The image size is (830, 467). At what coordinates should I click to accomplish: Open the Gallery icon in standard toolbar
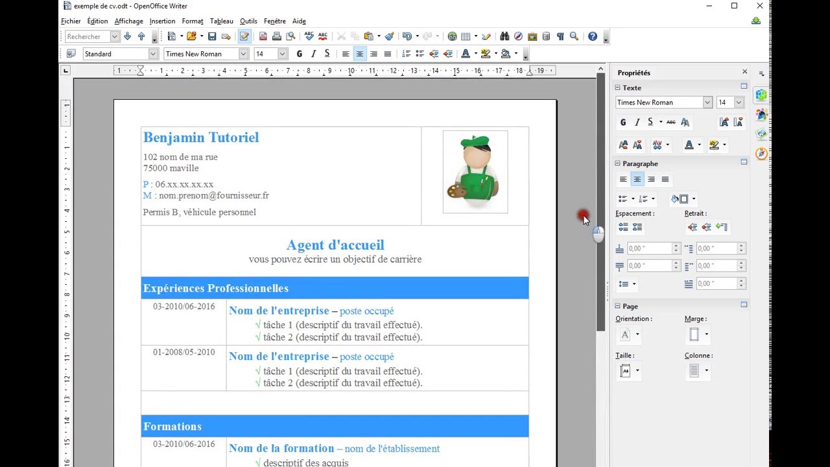tap(532, 36)
